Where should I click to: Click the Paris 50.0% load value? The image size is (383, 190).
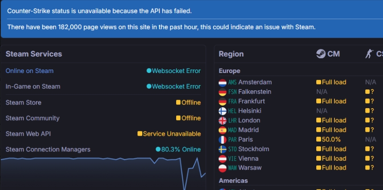click(x=328, y=140)
